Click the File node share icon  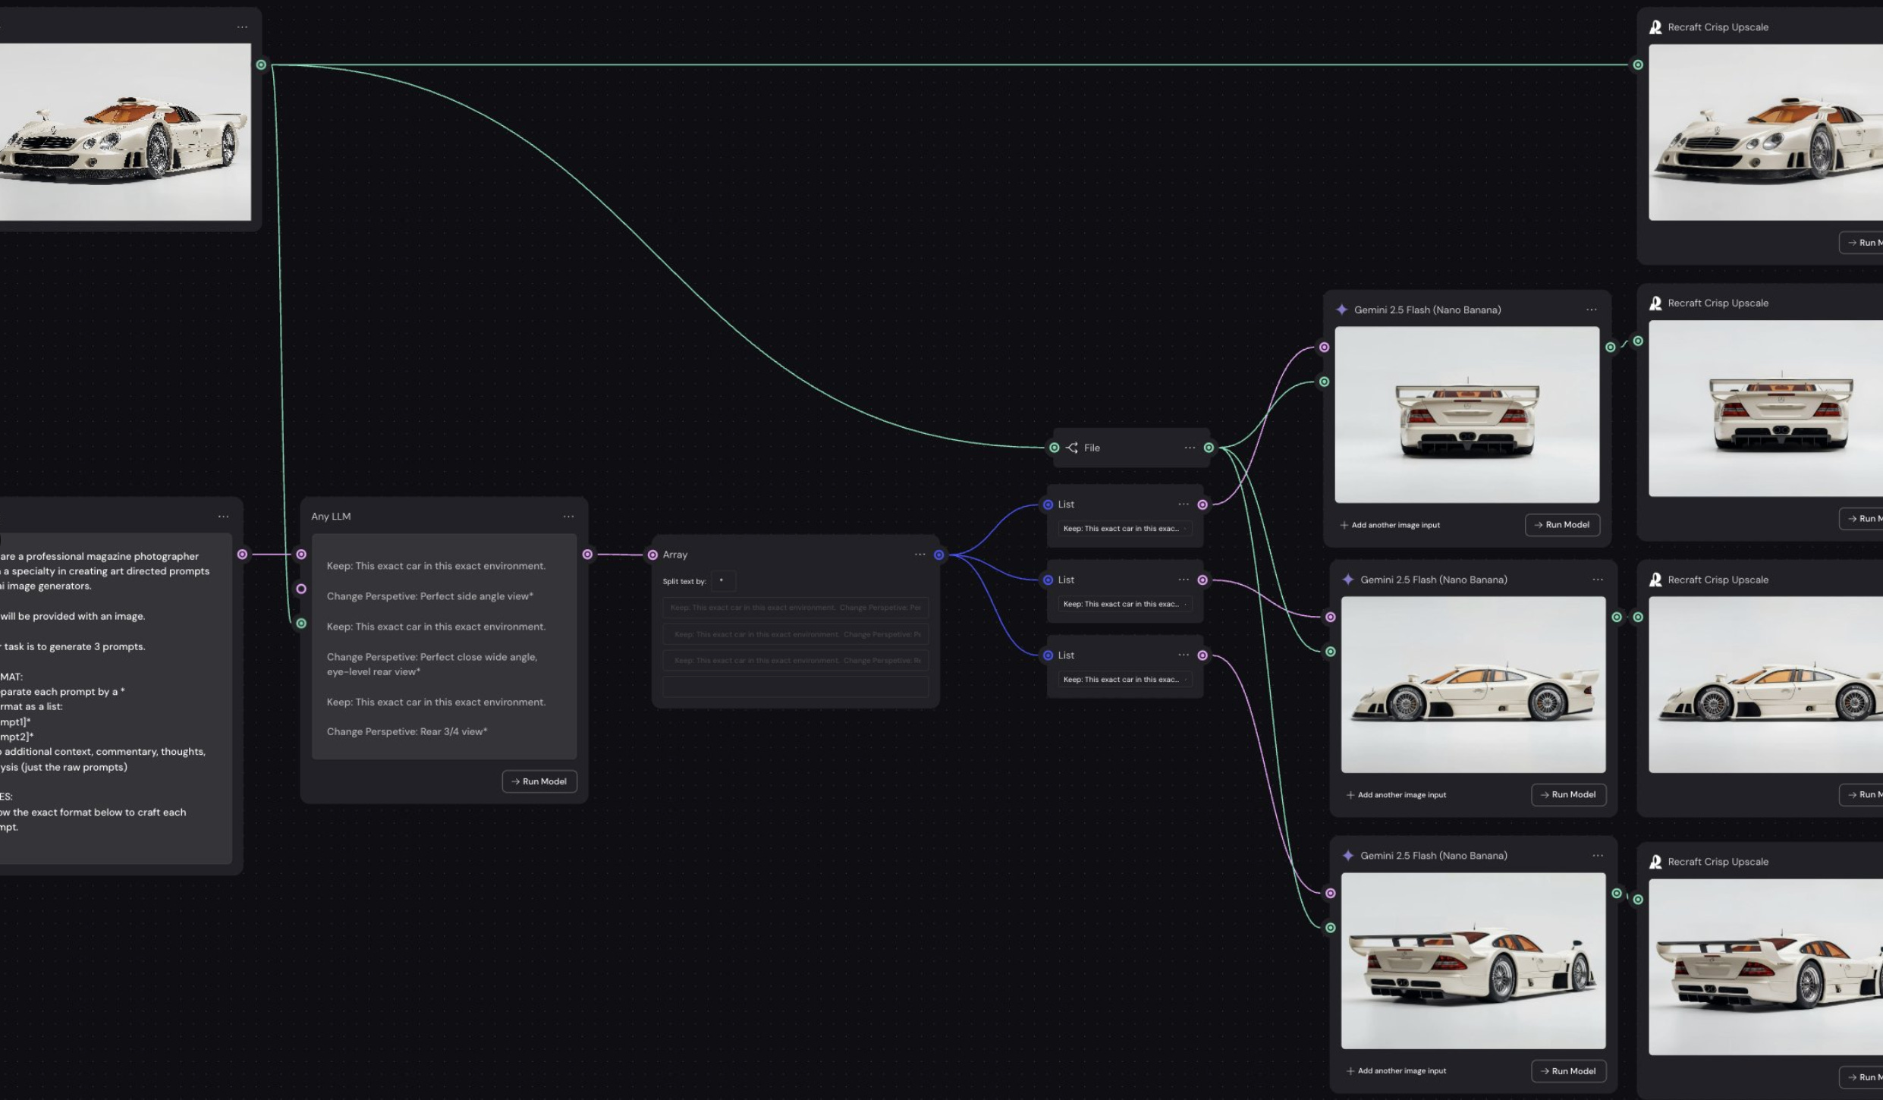coord(1071,448)
